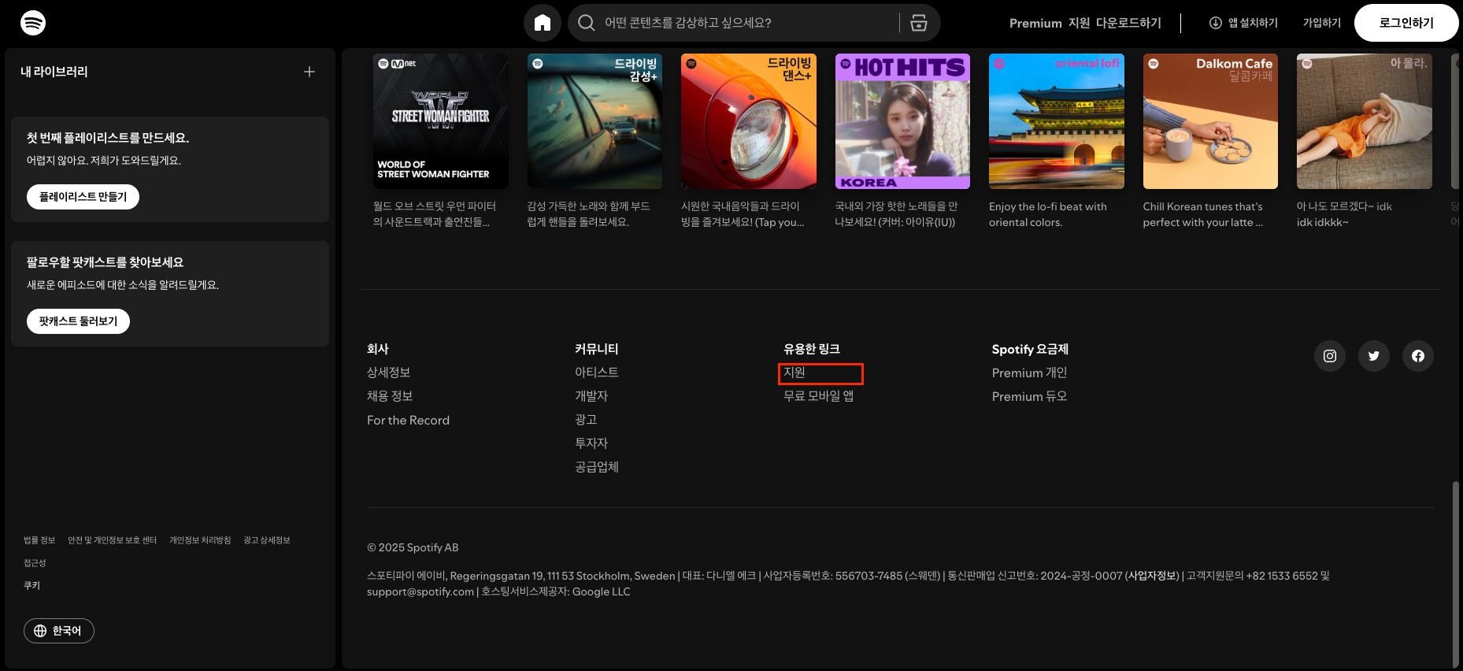Click Premium 듀오 plan link

[1029, 396]
